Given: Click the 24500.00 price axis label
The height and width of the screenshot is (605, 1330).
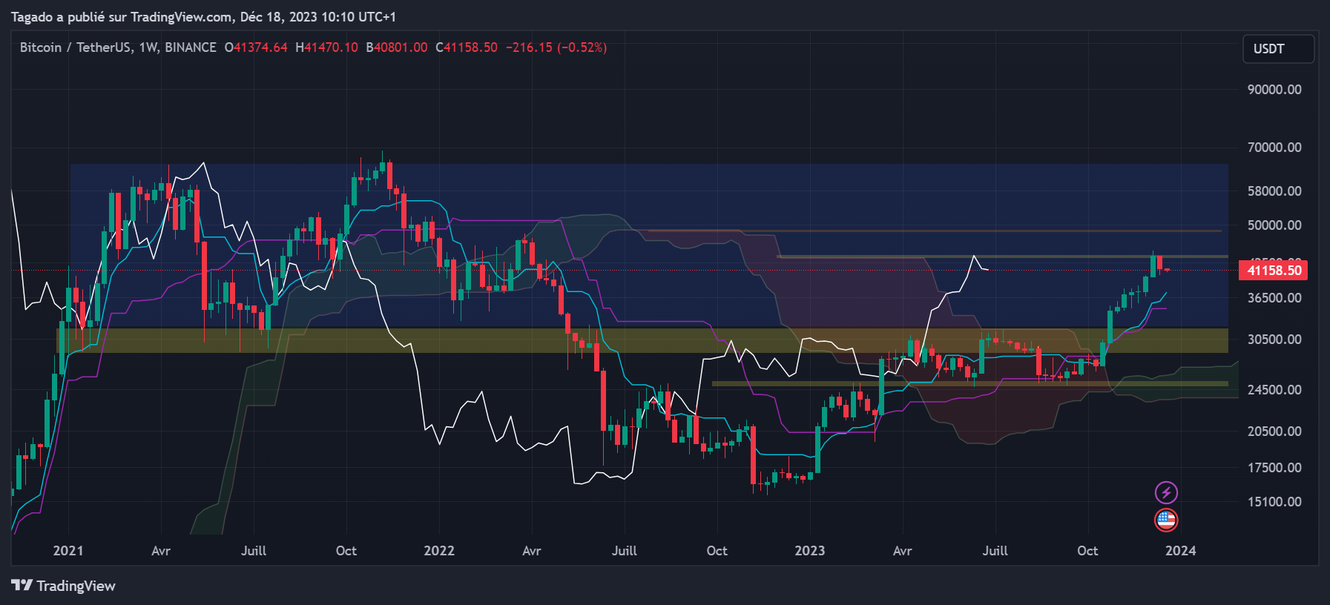Looking at the screenshot, I should pos(1274,390).
